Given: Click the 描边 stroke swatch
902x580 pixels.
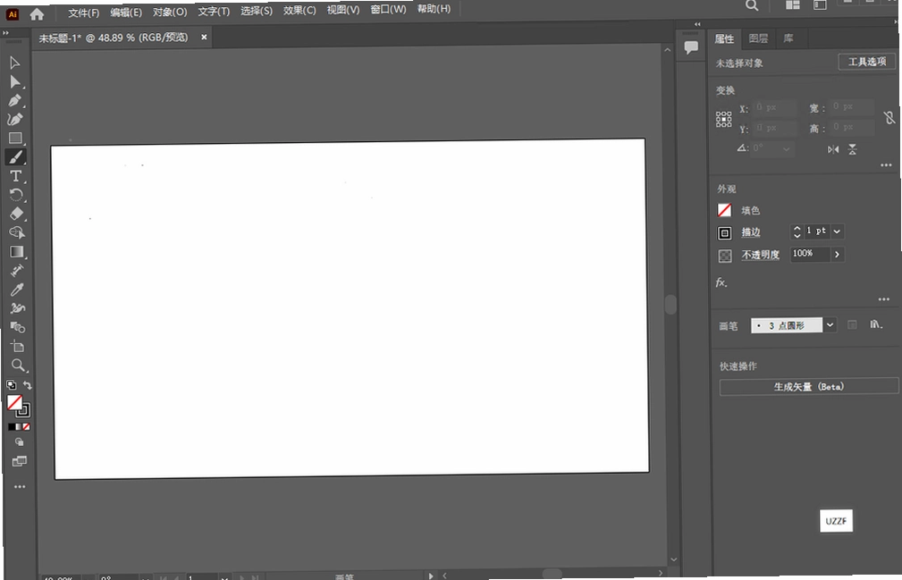Looking at the screenshot, I should click(x=725, y=233).
